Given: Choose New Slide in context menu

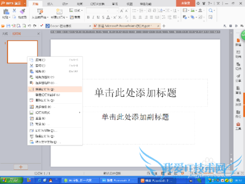Looking at the screenshot, I should (55, 89).
